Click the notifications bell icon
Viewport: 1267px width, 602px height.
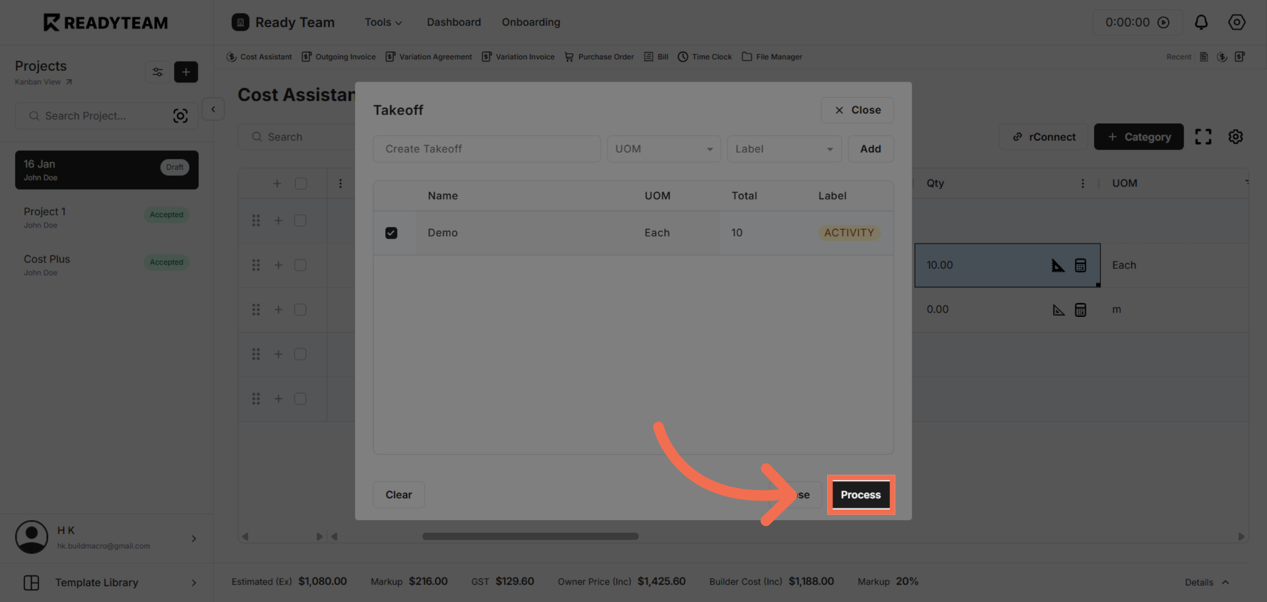tap(1201, 22)
